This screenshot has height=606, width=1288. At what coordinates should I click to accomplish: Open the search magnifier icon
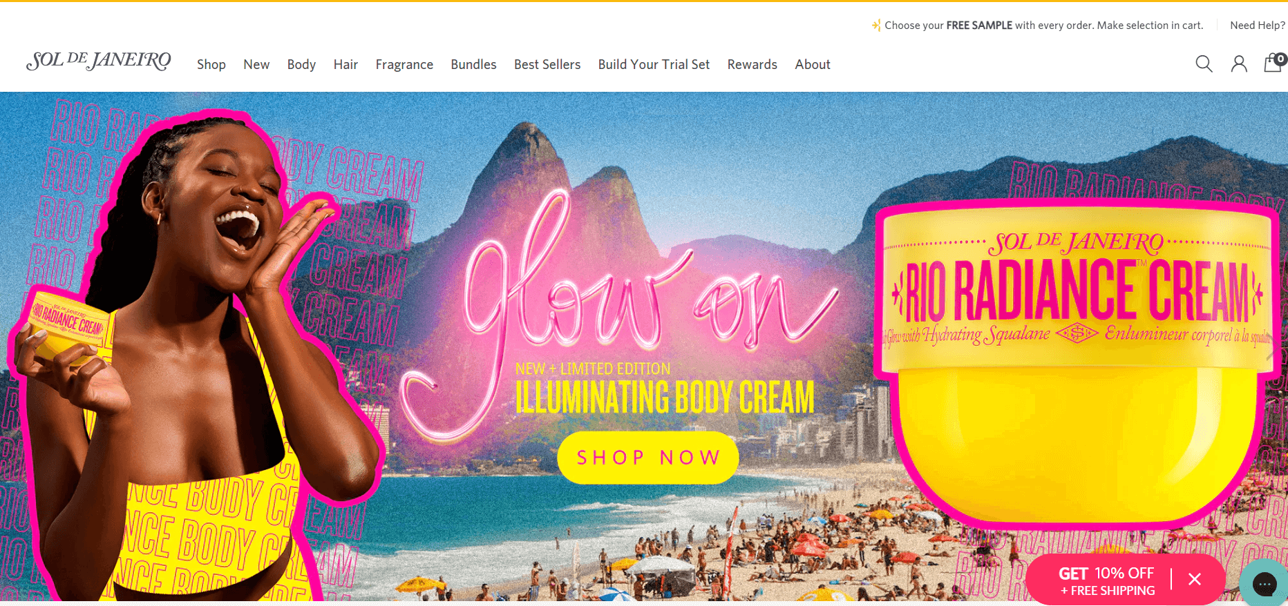coord(1204,64)
